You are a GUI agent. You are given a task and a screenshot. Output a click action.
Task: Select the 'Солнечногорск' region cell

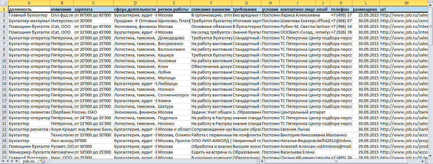(174, 95)
